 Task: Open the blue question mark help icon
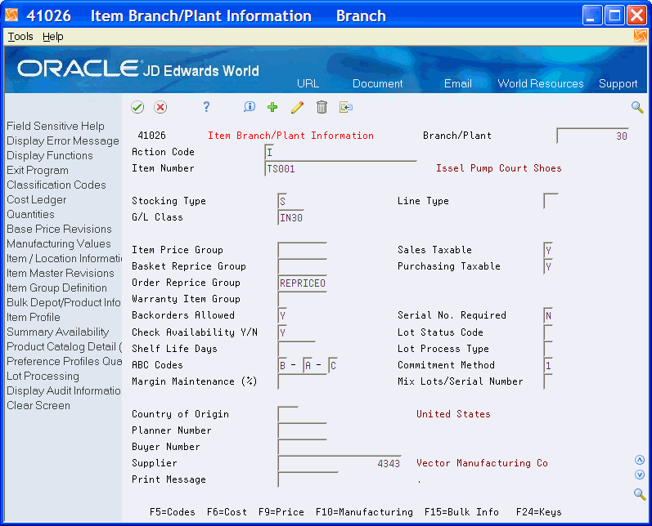tap(206, 107)
